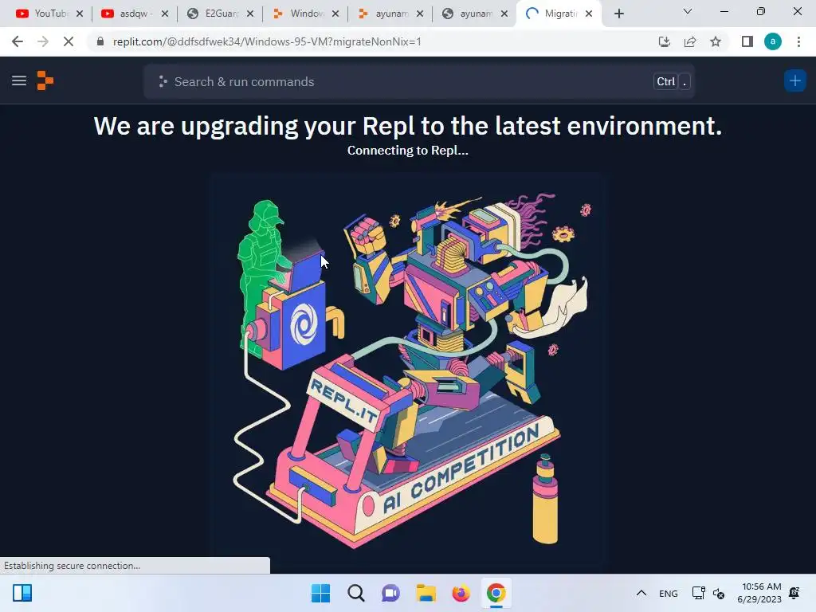The image size is (816, 612).
Task: Switch to the first YouTube tab
Action: tap(41, 14)
